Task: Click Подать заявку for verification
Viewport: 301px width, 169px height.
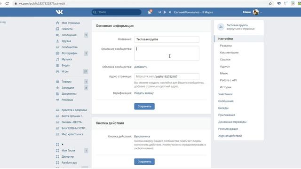Action: tap(144, 93)
